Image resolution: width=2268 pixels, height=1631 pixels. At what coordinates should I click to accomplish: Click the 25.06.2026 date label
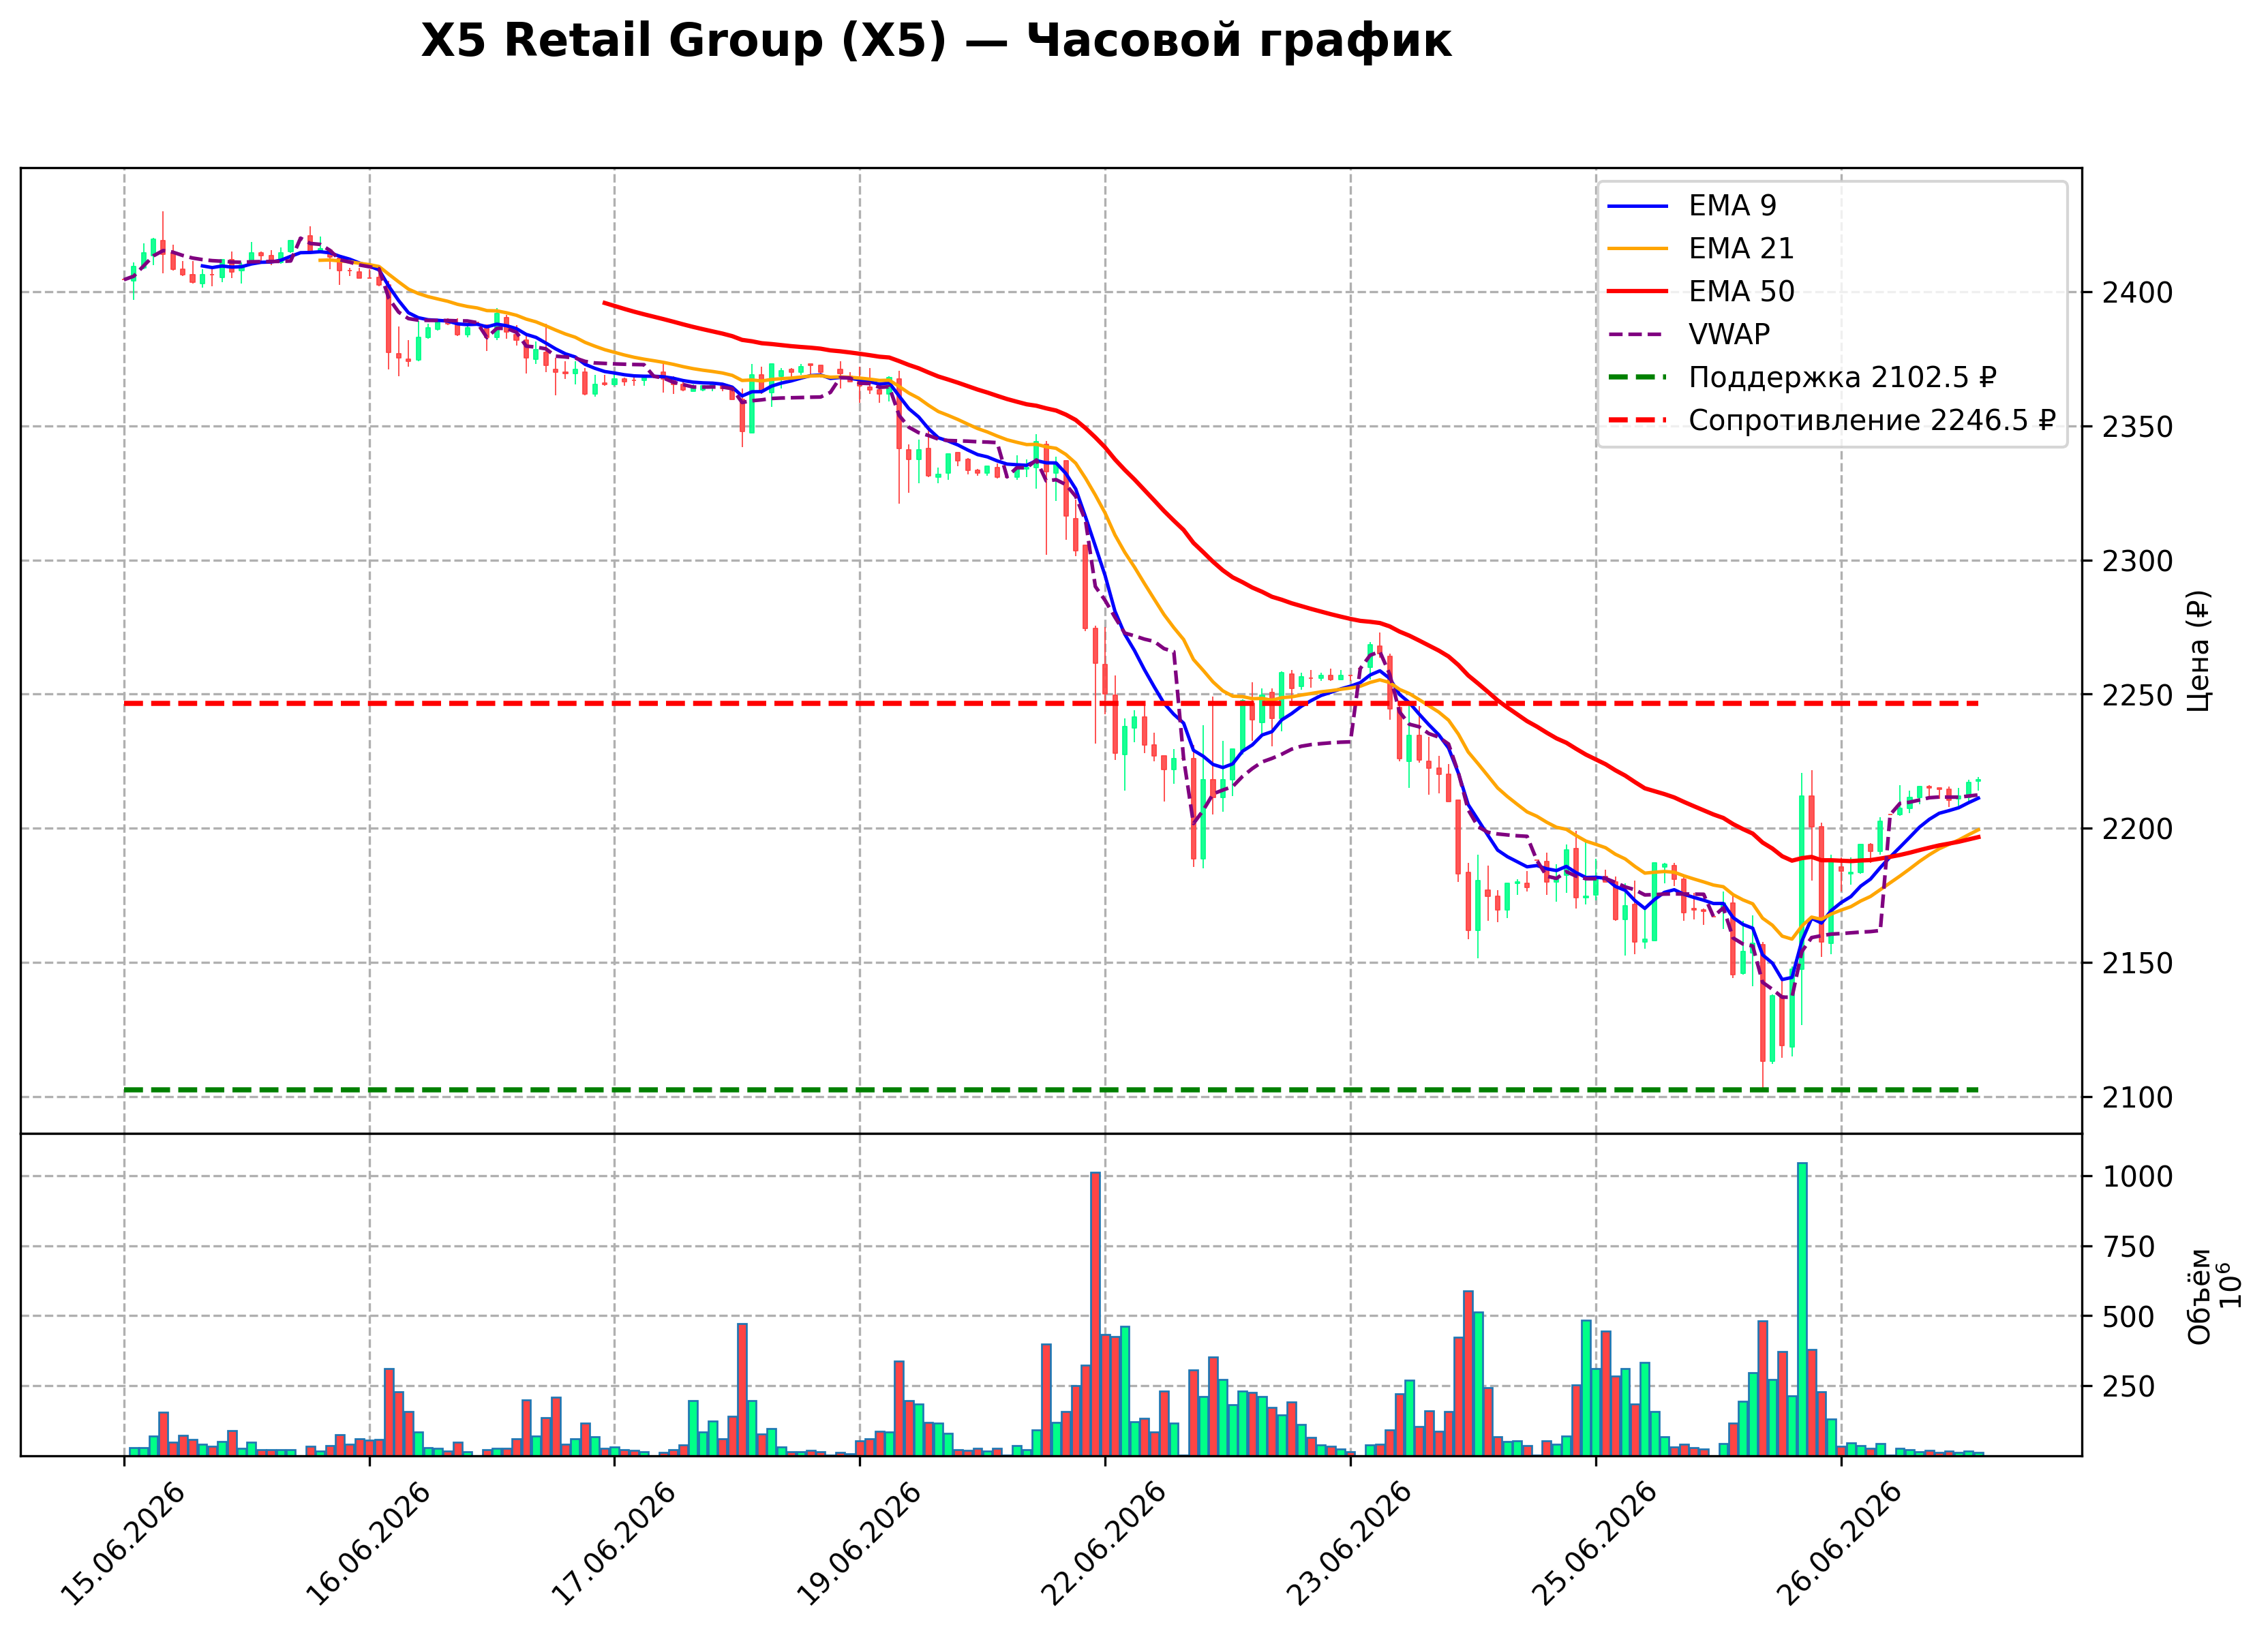point(1595,1544)
